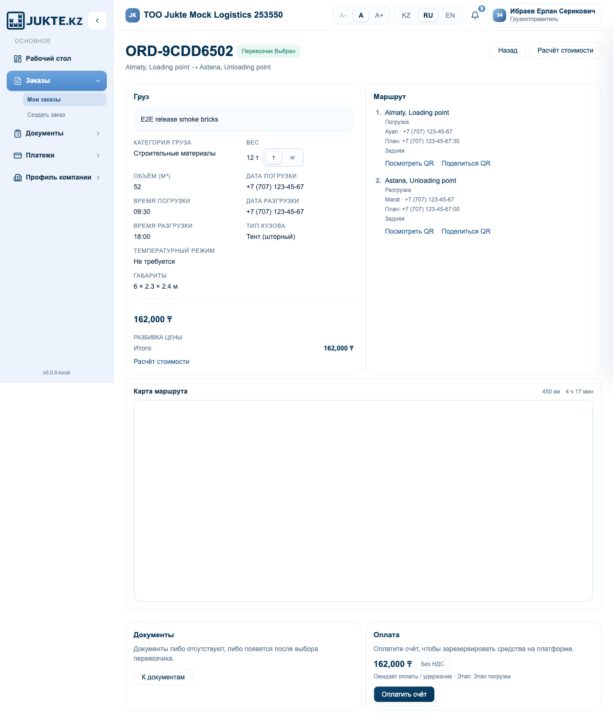Click the Платежи card icon in sidebar
613x722 pixels.
(x=18, y=156)
